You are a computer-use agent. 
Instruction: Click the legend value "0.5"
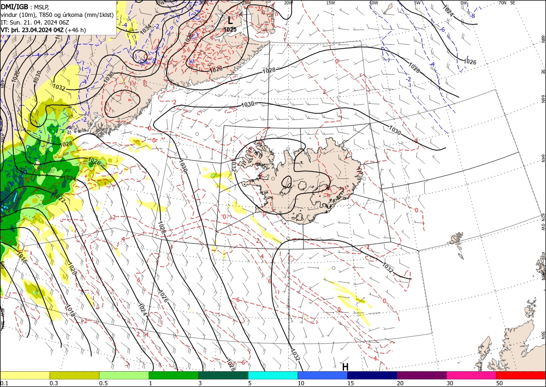[x=103, y=383]
